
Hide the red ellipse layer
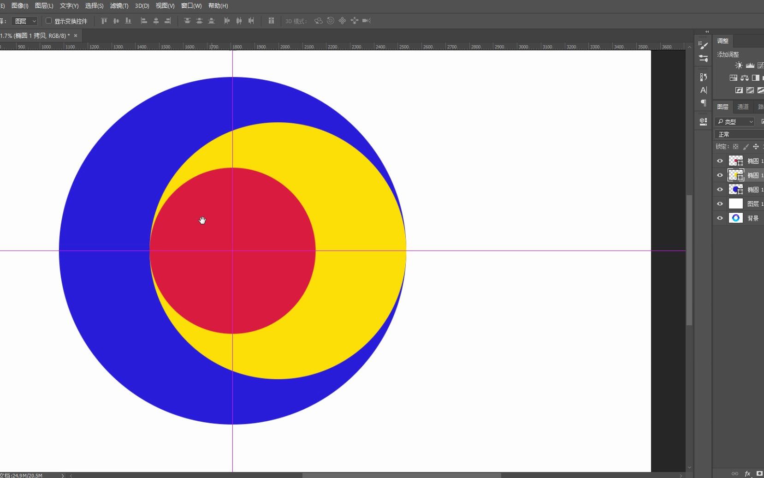point(720,161)
